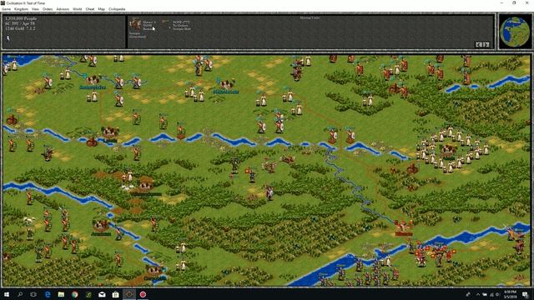Open the Civilopedia menu
The width and height of the screenshot is (534, 300).
(117, 9)
